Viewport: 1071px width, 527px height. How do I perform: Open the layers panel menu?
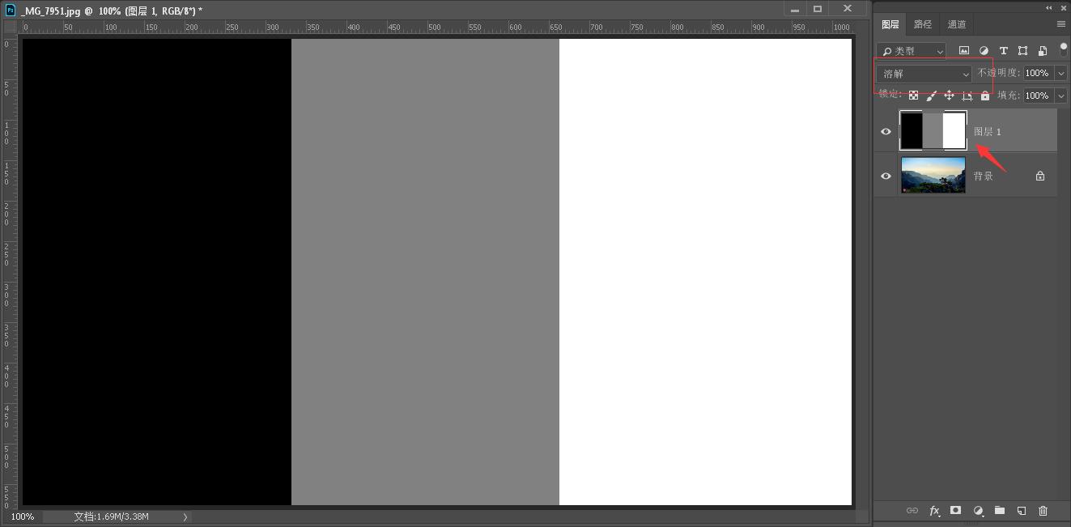click(1060, 24)
